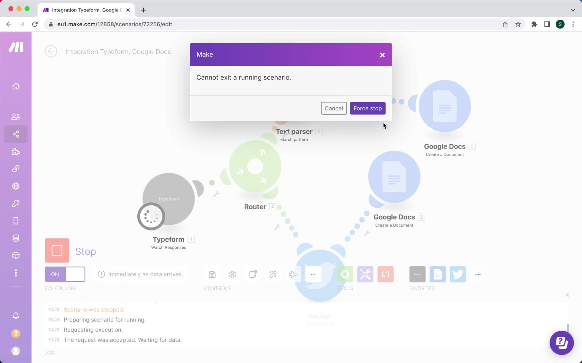Click Cancel to dismiss the dialog
This screenshot has width=582, height=363.
pyautogui.click(x=334, y=108)
